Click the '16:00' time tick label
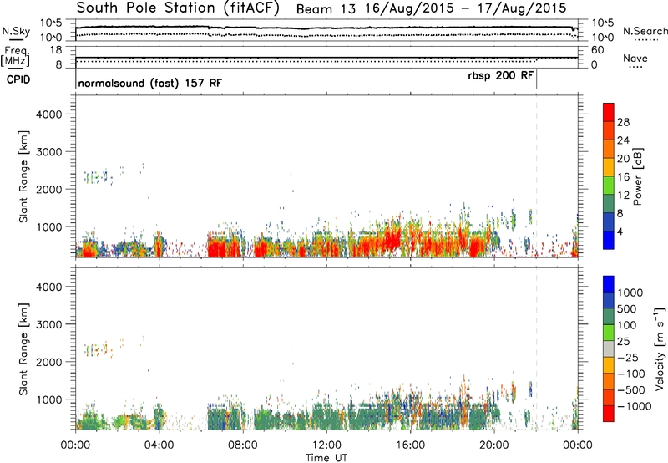Screen dimensions: 668x463 410,445
